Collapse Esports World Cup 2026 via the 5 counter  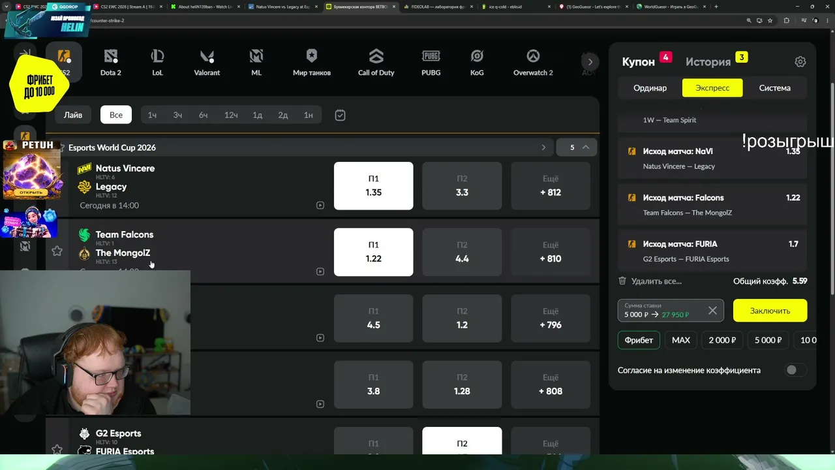pos(577,148)
